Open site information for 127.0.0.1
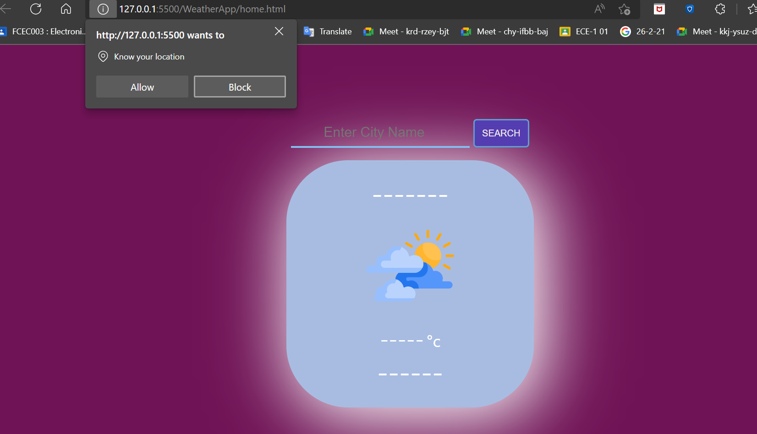The width and height of the screenshot is (757, 434). pos(102,9)
